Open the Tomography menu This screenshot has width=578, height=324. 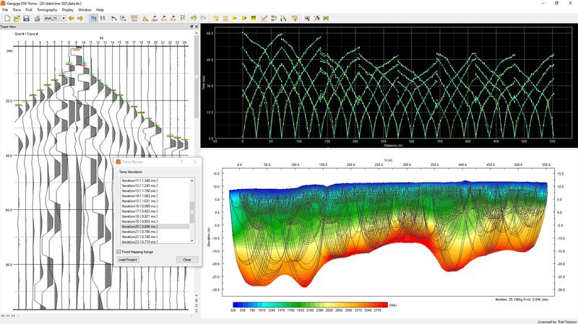(x=46, y=10)
